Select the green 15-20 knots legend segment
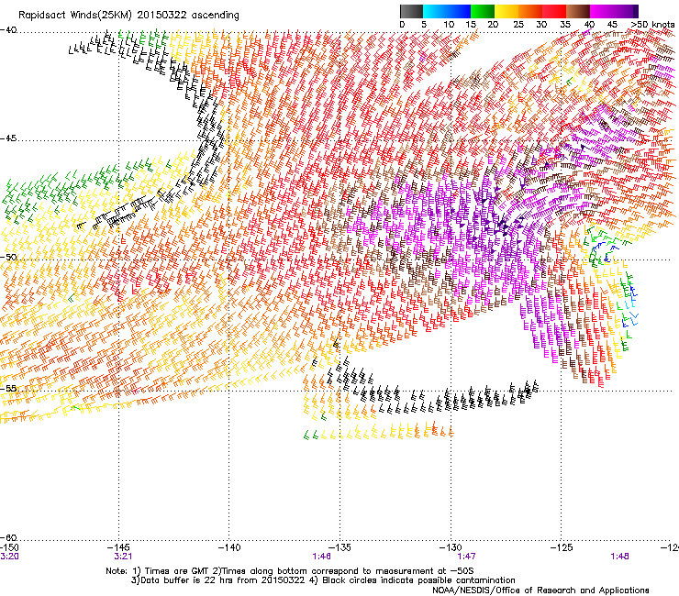The image size is (679, 596). (483, 11)
